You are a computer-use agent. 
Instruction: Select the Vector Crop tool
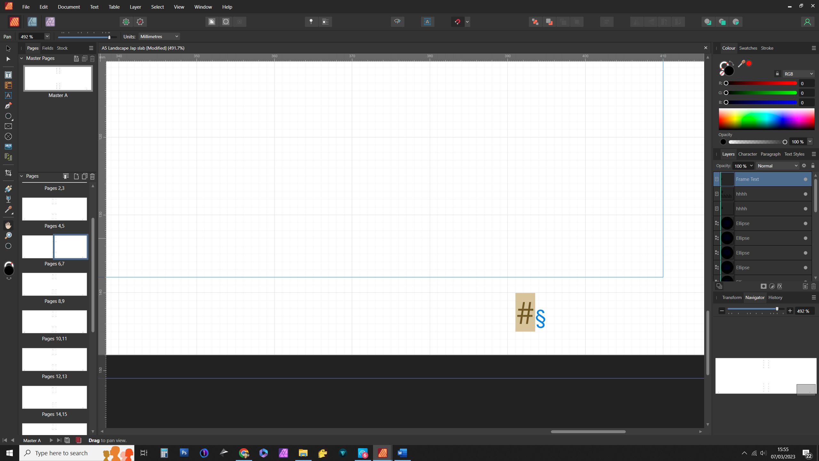(x=8, y=173)
